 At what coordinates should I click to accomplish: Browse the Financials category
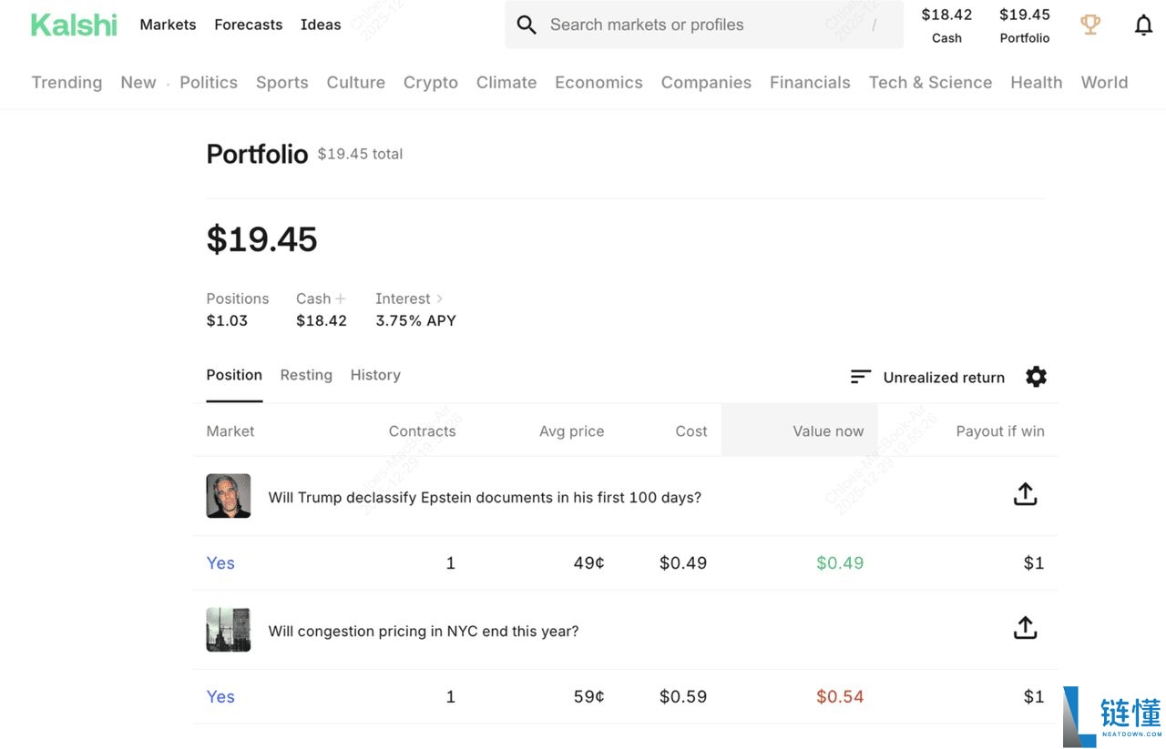pos(810,82)
